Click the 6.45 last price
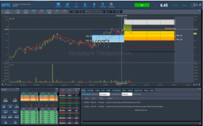This screenshot has height=126, width=203. click(164, 5)
